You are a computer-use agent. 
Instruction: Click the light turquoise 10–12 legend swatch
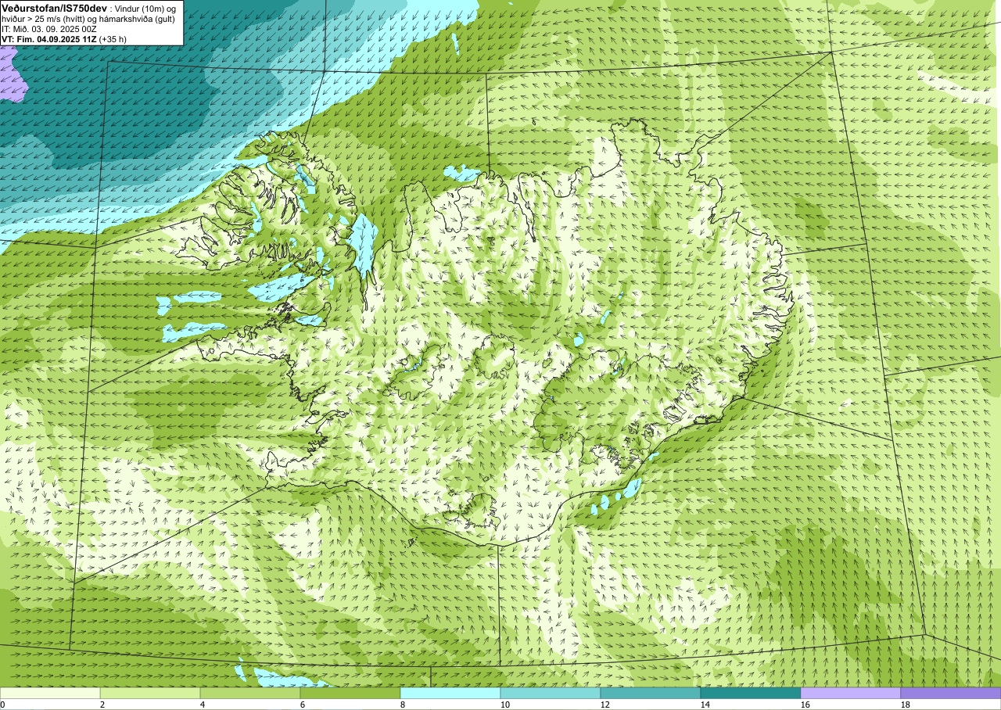[x=551, y=693]
